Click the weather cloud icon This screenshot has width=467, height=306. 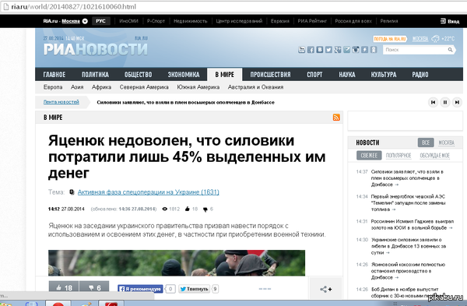pyautogui.click(x=435, y=39)
